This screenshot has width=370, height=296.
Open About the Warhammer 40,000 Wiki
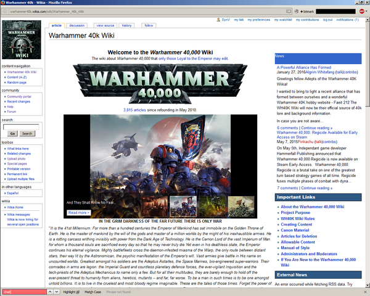pyautogui.click(x=313, y=207)
